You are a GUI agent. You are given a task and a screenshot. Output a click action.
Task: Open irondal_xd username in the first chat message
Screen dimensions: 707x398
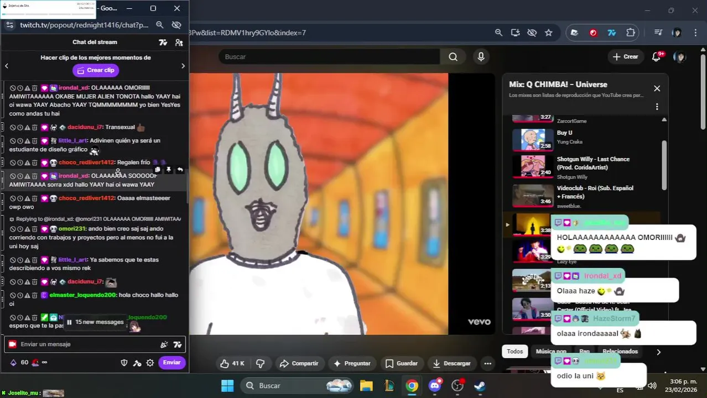74,88
